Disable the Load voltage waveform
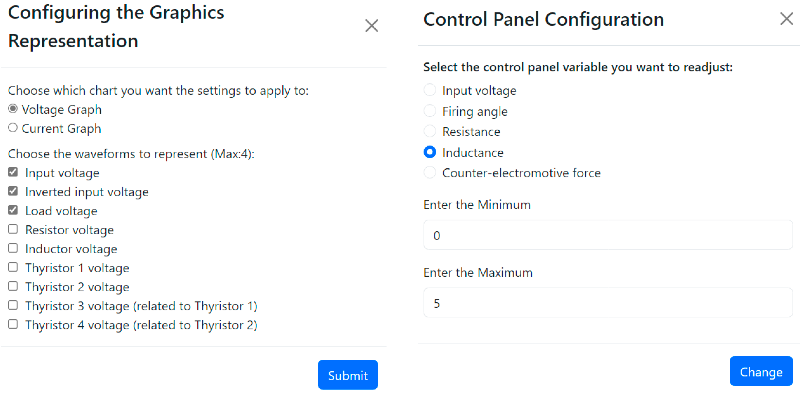This screenshot has width=804, height=394. 13,210
